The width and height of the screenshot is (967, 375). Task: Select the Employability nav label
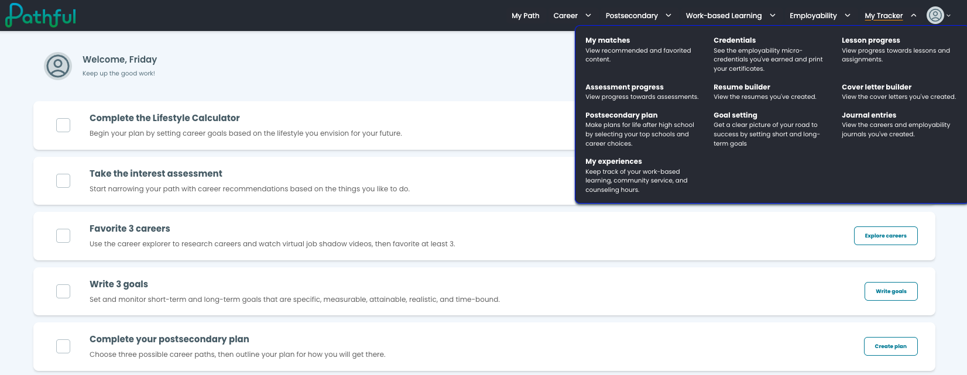point(813,16)
